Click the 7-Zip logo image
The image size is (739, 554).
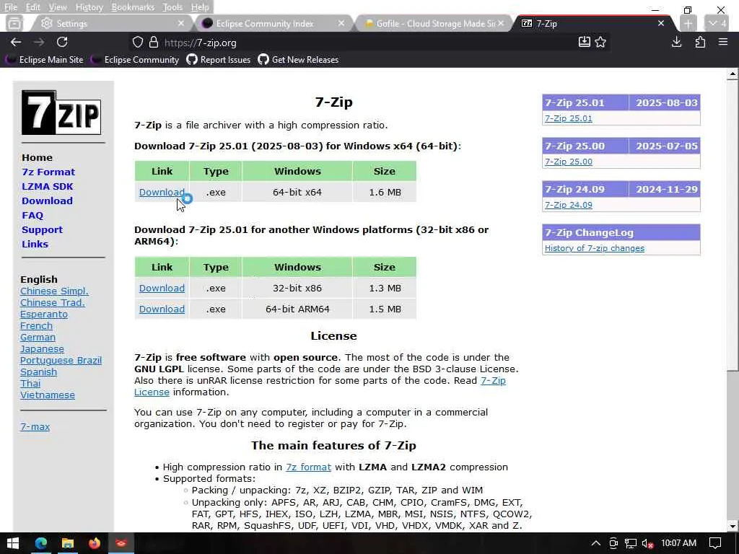click(x=61, y=113)
